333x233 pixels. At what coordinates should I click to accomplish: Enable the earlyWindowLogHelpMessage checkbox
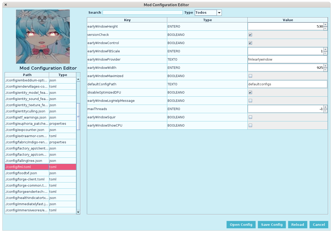[250, 101]
